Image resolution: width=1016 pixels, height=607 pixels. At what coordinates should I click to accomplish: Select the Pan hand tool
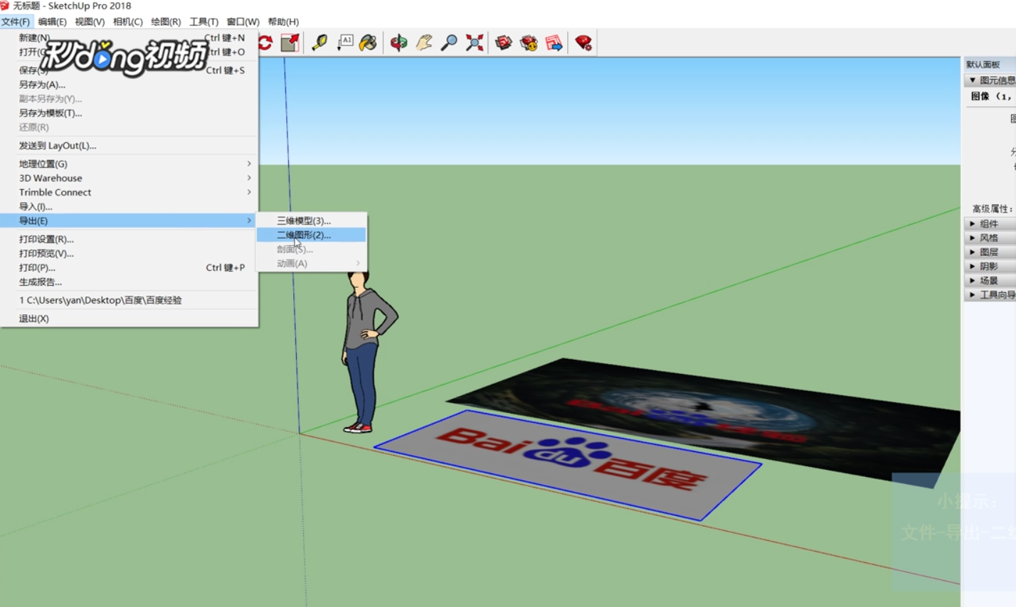click(424, 43)
